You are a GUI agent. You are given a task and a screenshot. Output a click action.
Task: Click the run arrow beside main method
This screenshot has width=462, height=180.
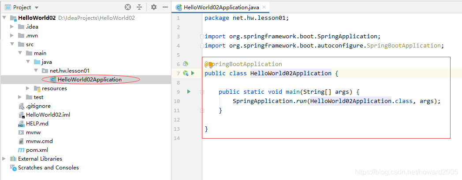(189, 92)
